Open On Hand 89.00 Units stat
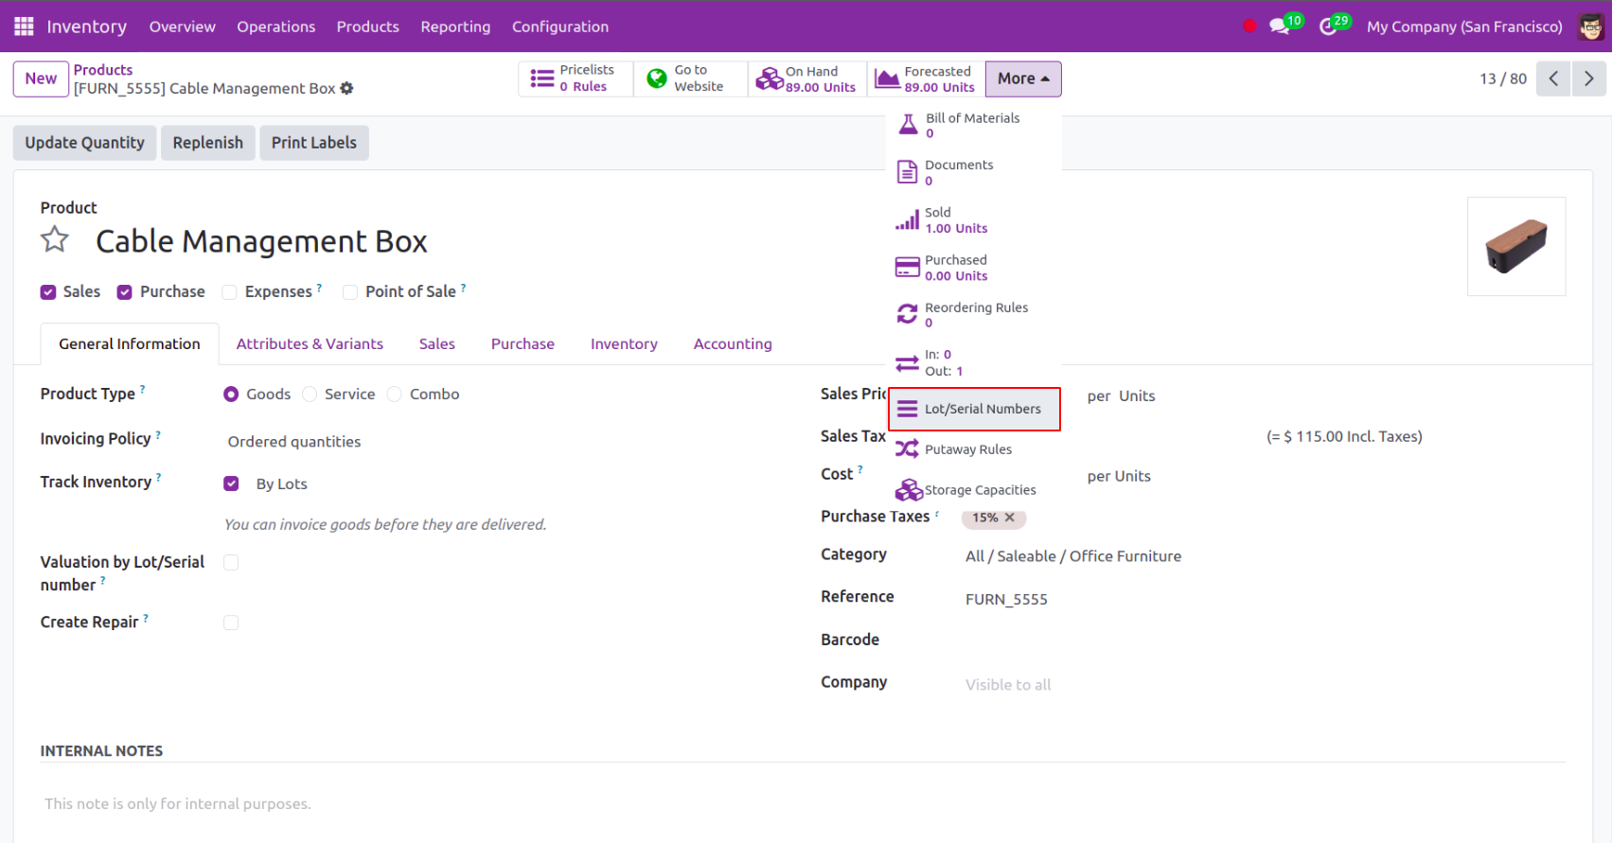The width and height of the screenshot is (1612, 843). pyautogui.click(x=807, y=79)
